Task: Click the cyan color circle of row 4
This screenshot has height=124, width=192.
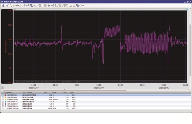Action: tap(5, 102)
